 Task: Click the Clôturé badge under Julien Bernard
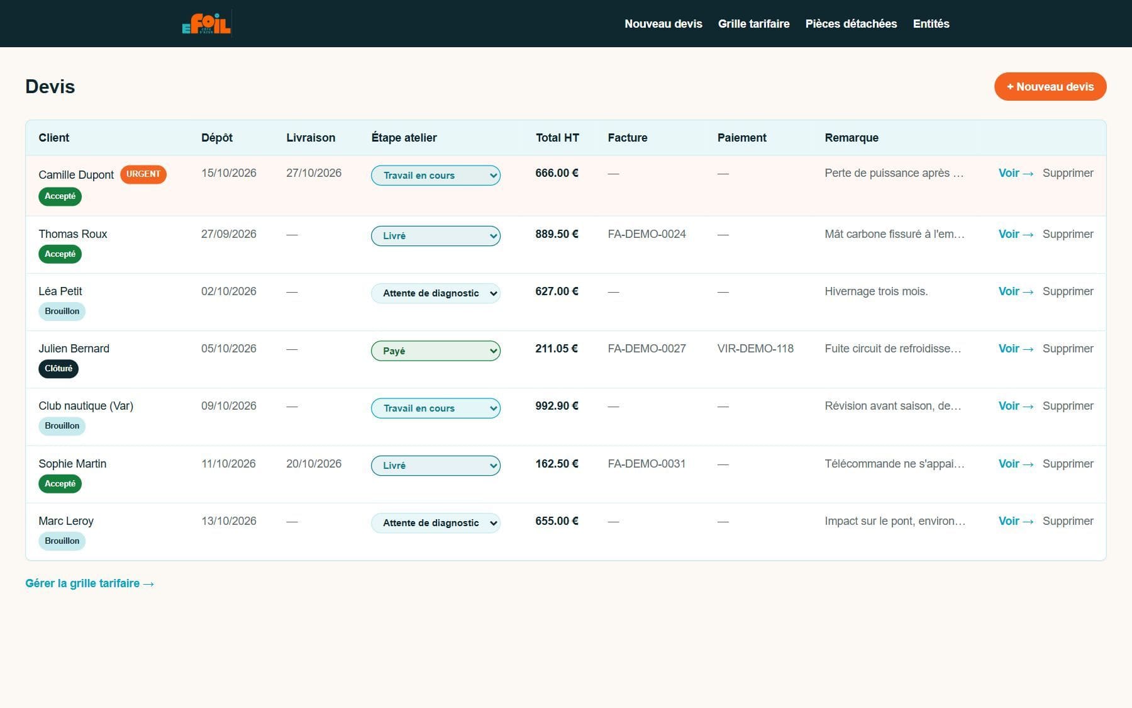58,369
